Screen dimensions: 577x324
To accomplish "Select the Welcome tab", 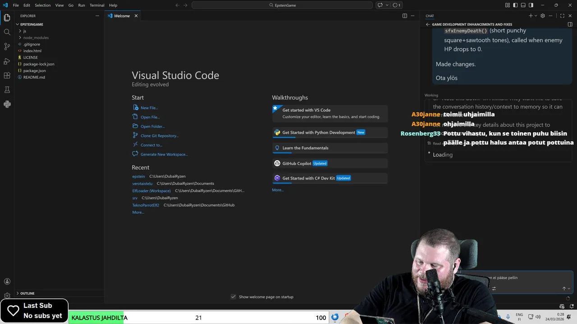I will [122, 16].
